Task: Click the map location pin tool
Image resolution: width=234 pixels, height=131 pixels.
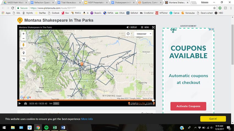Action: [x=23, y=53]
